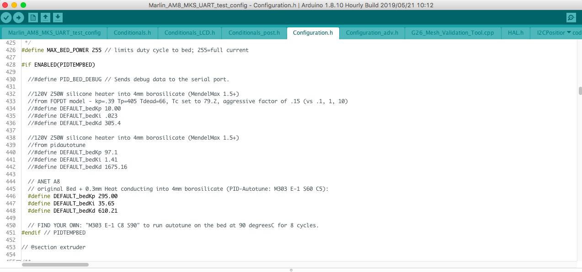Open G26_Mesh_Validation_Tool.cpp tab
582x272 pixels.
[x=453, y=33]
